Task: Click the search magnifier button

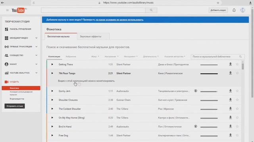Action: (x=151, y=10)
